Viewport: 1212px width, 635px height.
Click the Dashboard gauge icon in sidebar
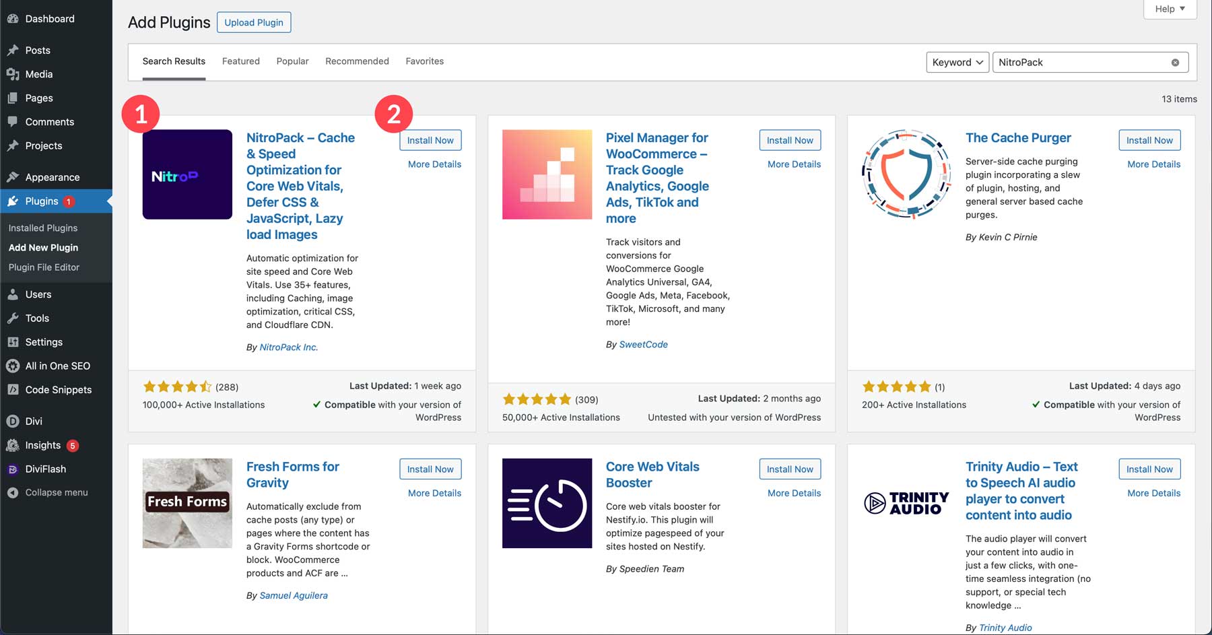13,19
